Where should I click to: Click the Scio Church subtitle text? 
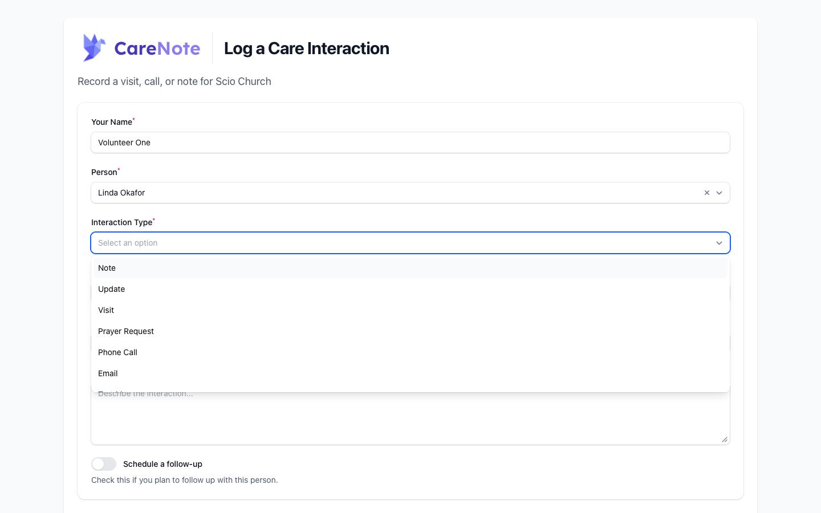point(174,82)
